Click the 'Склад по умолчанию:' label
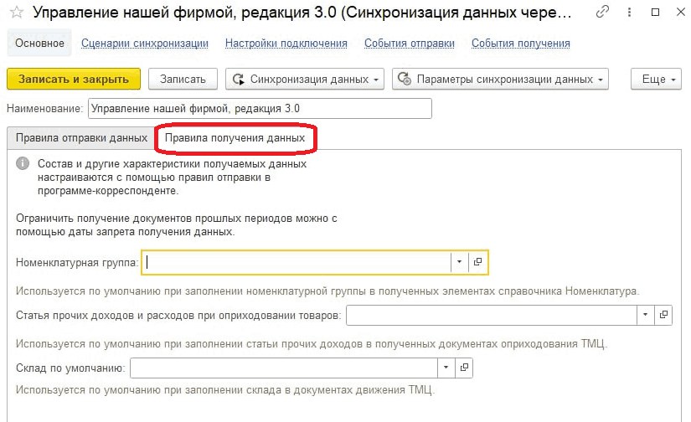The height and width of the screenshot is (422, 691). [70, 368]
